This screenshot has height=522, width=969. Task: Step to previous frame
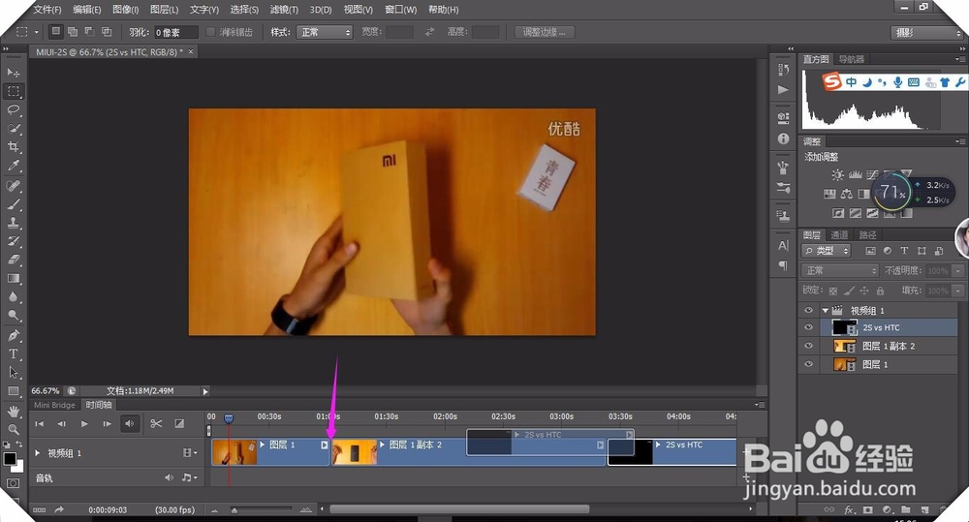(61, 424)
